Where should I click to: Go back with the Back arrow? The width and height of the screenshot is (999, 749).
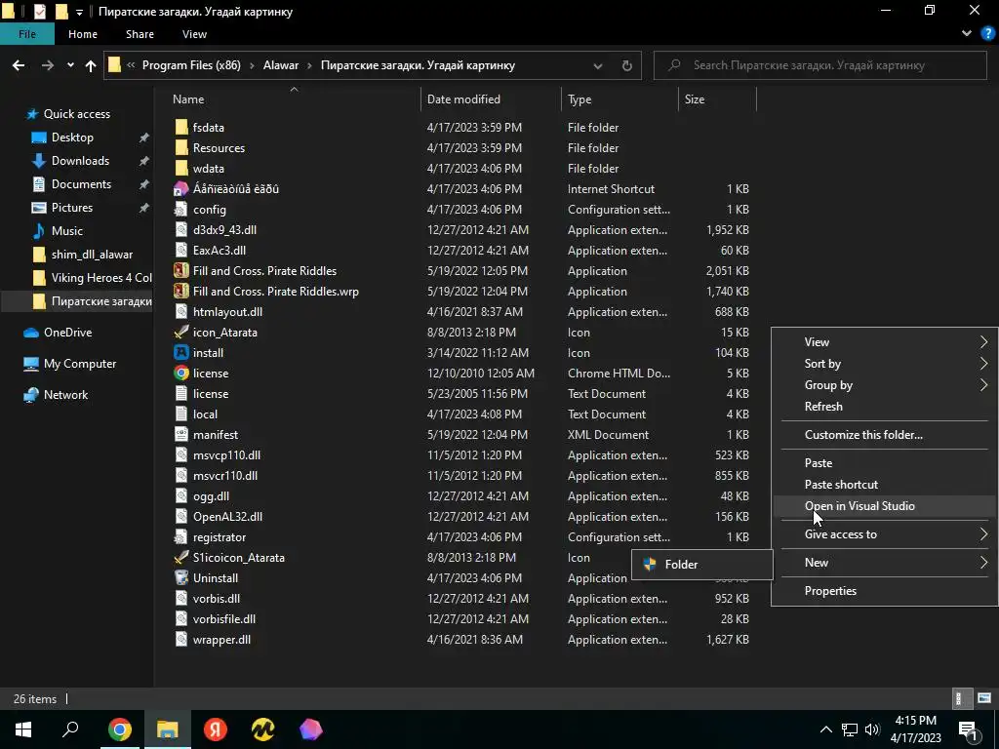click(x=19, y=65)
